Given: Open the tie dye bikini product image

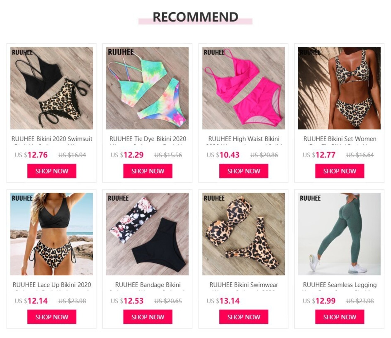Looking at the screenshot, I should point(148,88).
